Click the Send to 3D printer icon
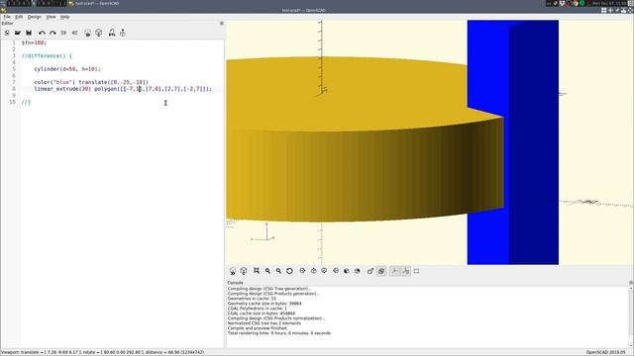Screen dimensions: 634x356 pyautogui.click(x=123, y=33)
